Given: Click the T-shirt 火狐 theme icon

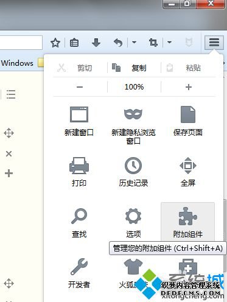Looking at the screenshot, I should coord(133,267).
